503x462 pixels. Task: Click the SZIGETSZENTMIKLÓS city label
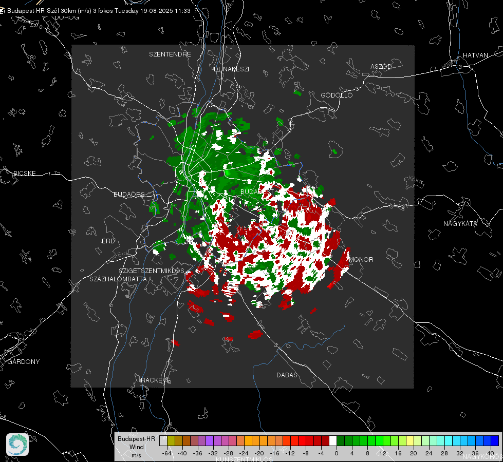pyautogui.click(x=152, y=271)
